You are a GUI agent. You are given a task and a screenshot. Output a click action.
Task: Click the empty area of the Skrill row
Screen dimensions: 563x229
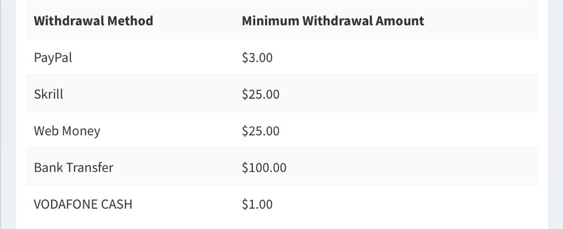(x=409, y=94)
